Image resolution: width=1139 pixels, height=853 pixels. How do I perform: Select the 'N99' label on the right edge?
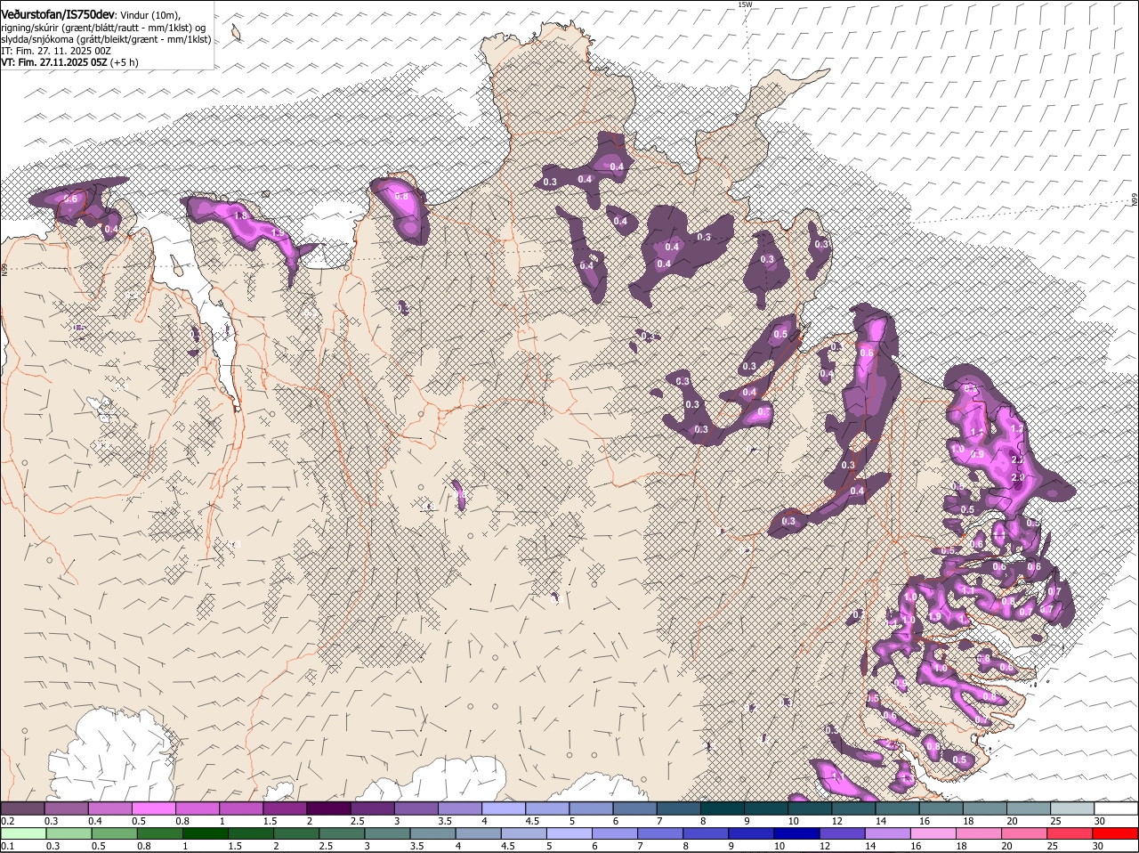(x=1135, y=200)
